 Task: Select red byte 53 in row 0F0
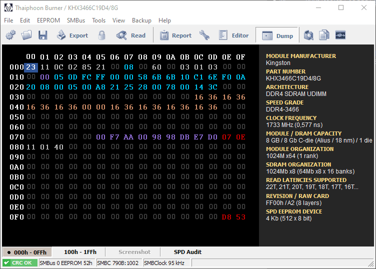241,217
